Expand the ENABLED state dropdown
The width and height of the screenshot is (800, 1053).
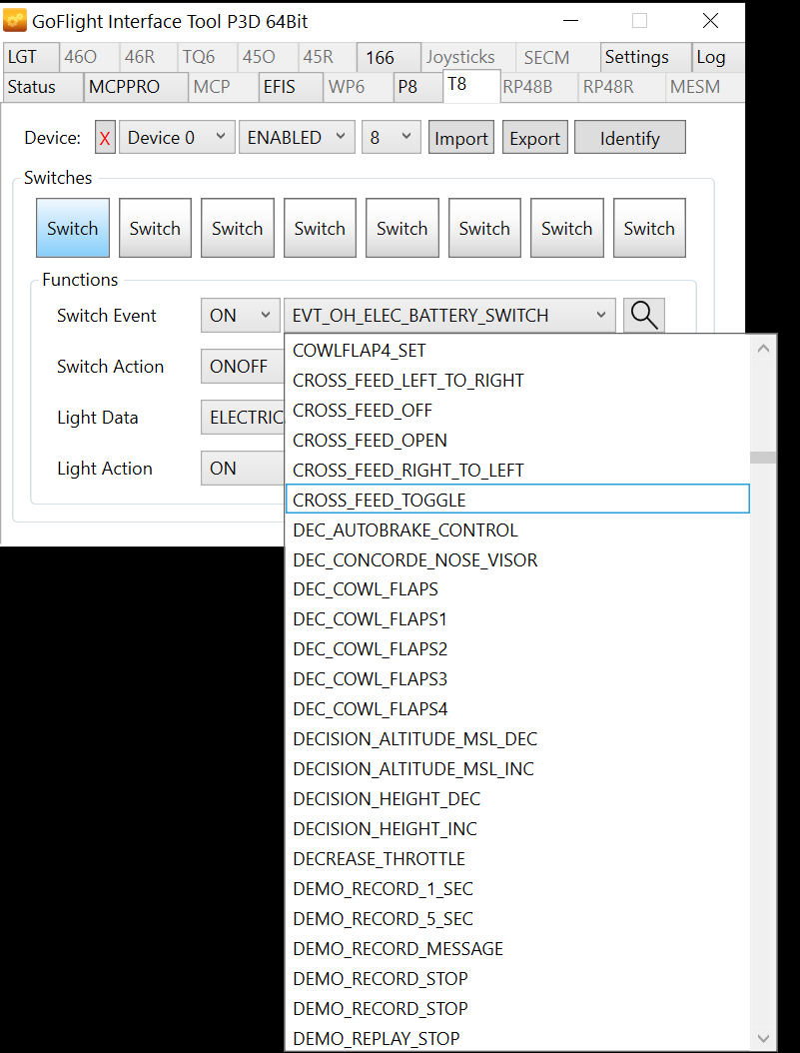pyautogui.click(x=297, y=138)
